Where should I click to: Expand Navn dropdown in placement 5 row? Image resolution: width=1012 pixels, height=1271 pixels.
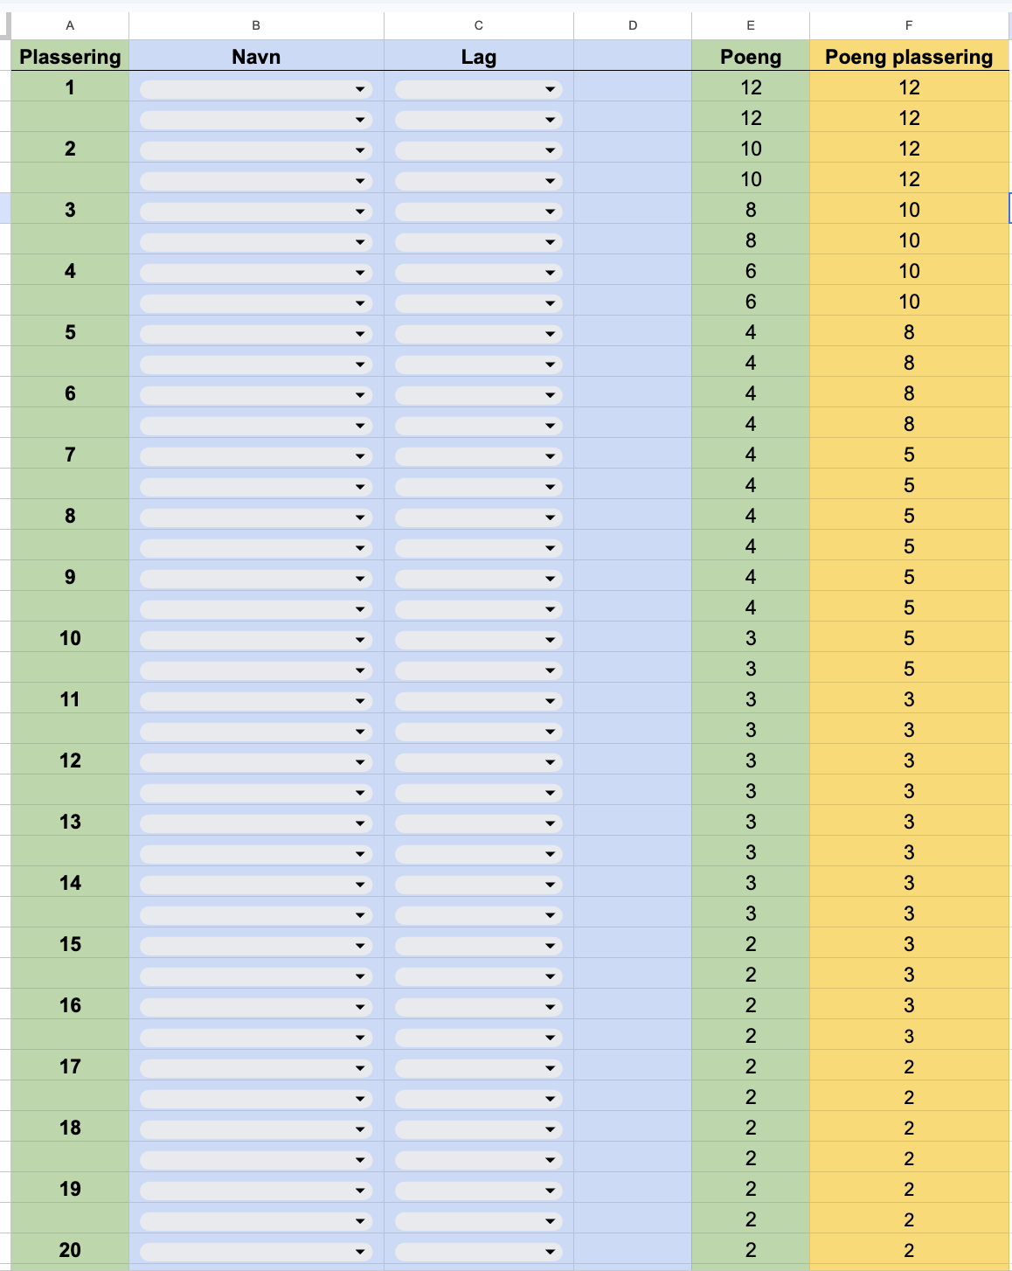[256, 334]
